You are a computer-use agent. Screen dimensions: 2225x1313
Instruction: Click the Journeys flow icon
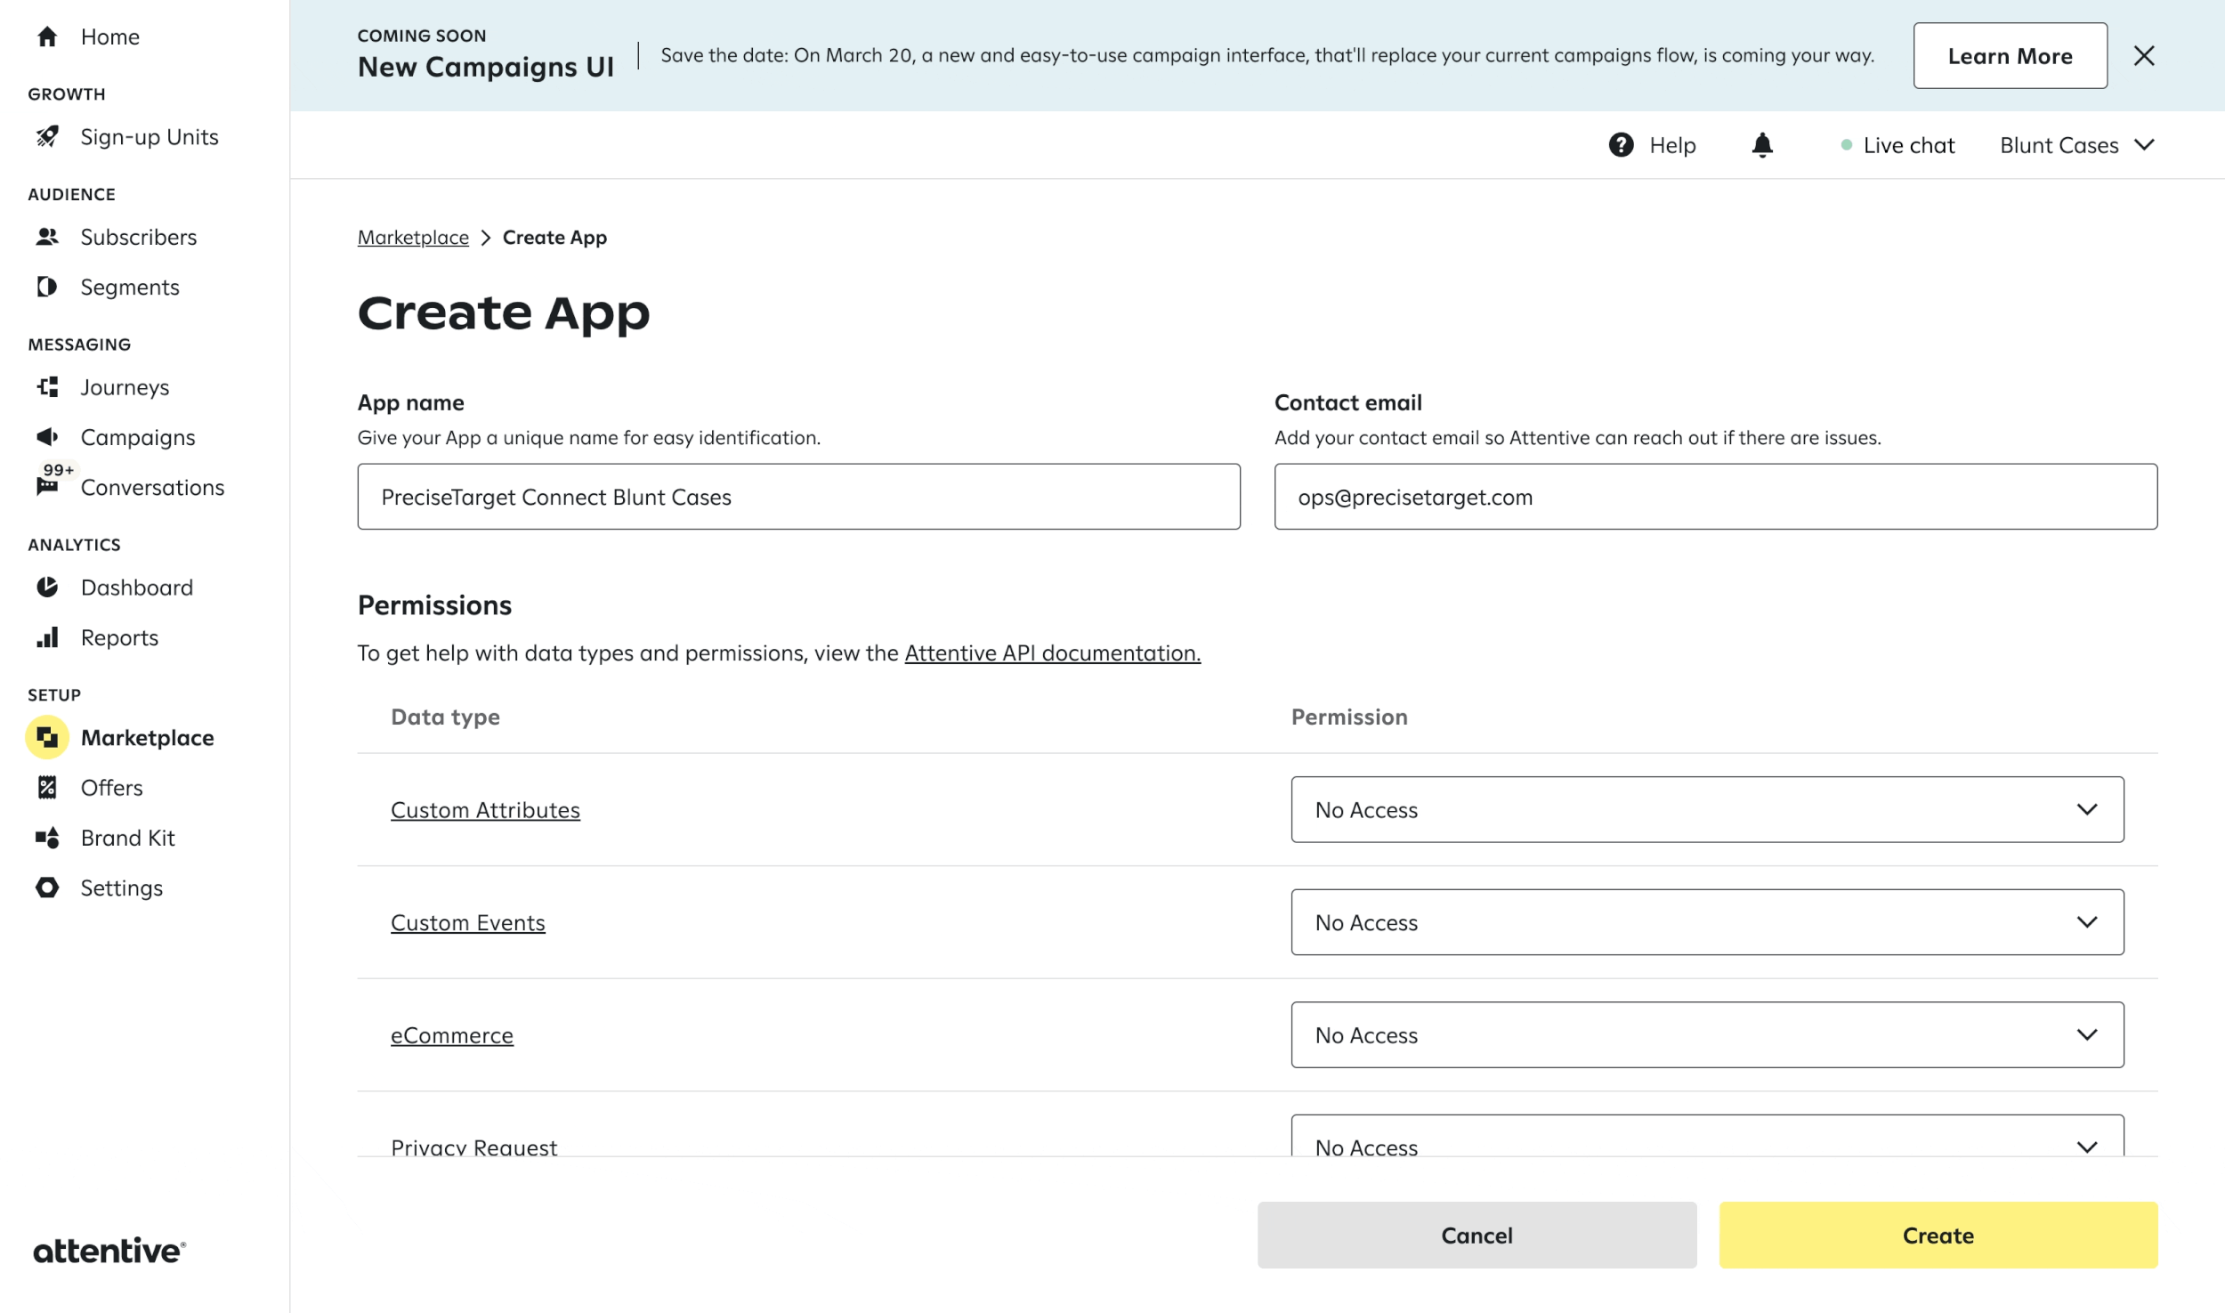47,386
